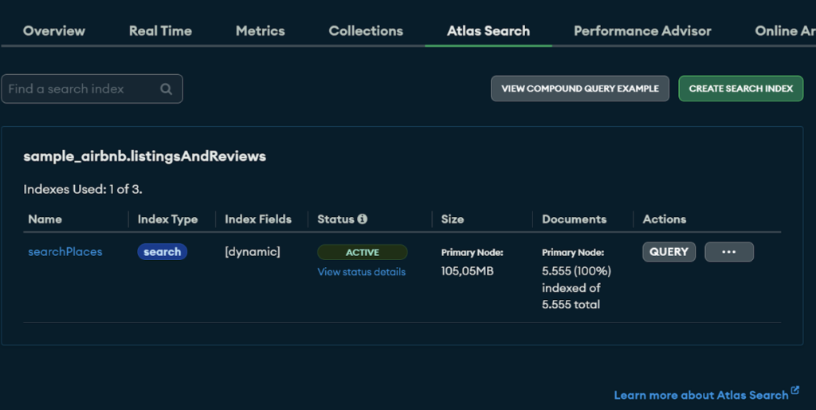816x410 pixels.
Task: Click the View status details link
Action: click(x=361, y=272)
